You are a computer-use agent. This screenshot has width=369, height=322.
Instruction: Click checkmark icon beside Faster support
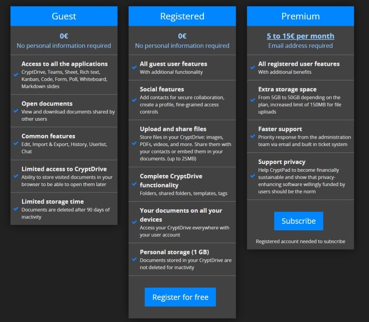[252, 136]
